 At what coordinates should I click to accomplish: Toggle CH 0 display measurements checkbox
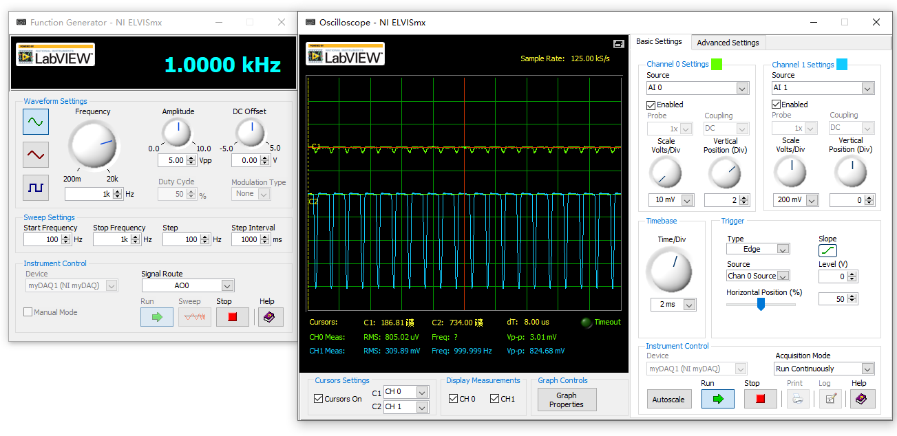453,399
